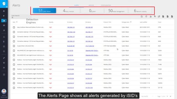Open the map location pin icon
This screenshot has width=177, height=99.
4,16
